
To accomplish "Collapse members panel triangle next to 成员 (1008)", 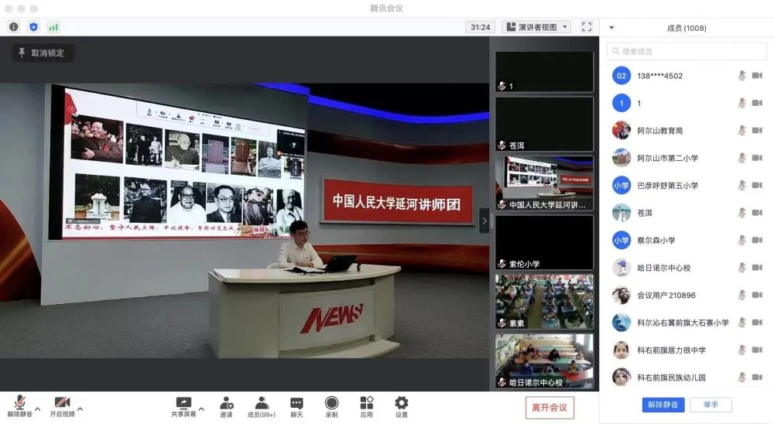I will coord(611,28).
